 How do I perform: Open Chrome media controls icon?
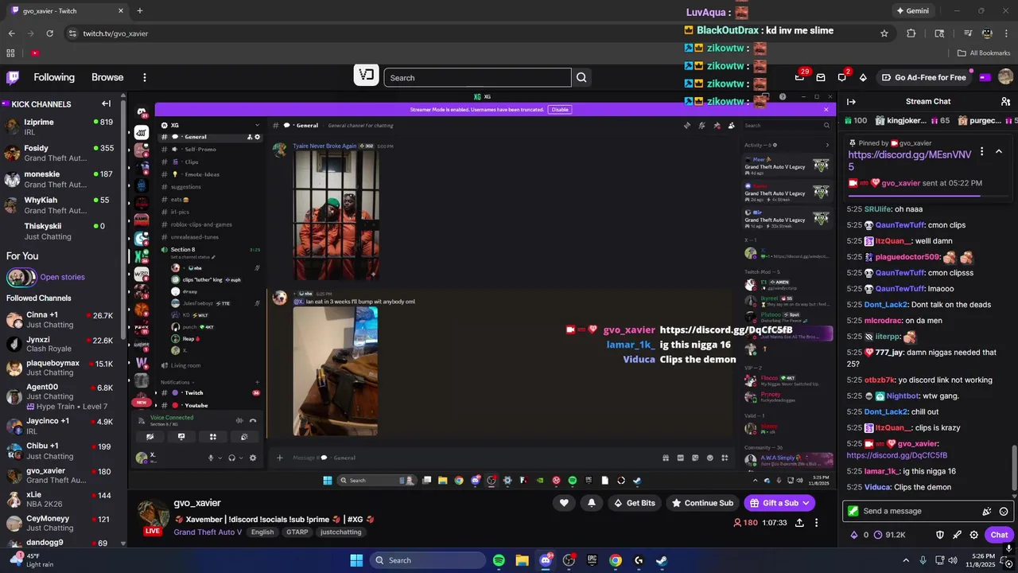[967, 33]
